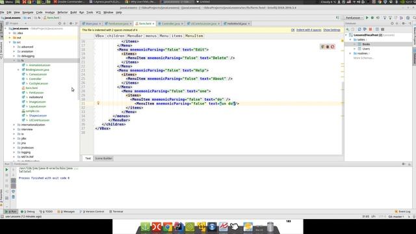Click the add data source plus icon
The image size is (416, 234).
pyautogui.click(x=348, y=29)
